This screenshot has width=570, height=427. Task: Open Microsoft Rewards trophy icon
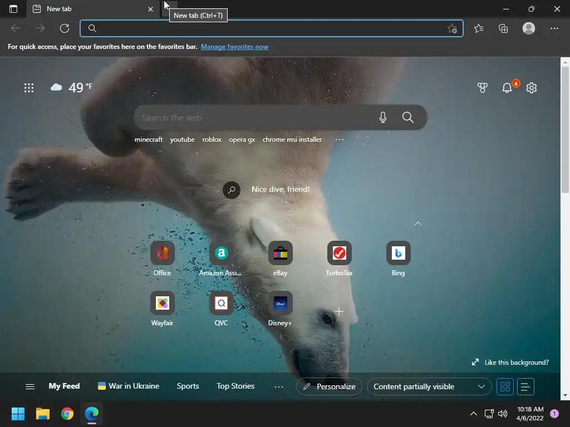pos(483,87)
